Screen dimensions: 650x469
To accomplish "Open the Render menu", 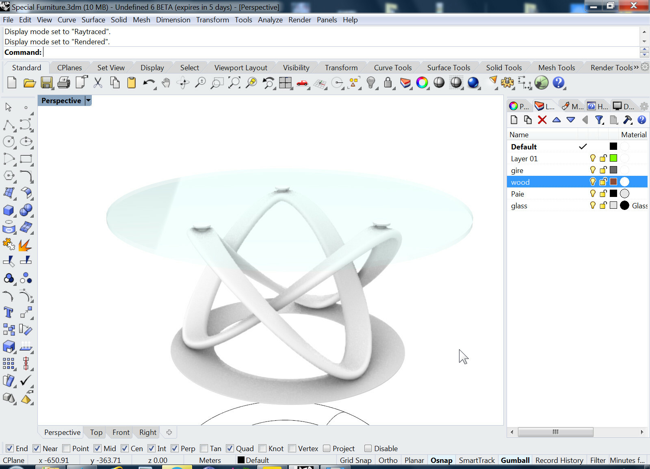I will tap(300, 19).
